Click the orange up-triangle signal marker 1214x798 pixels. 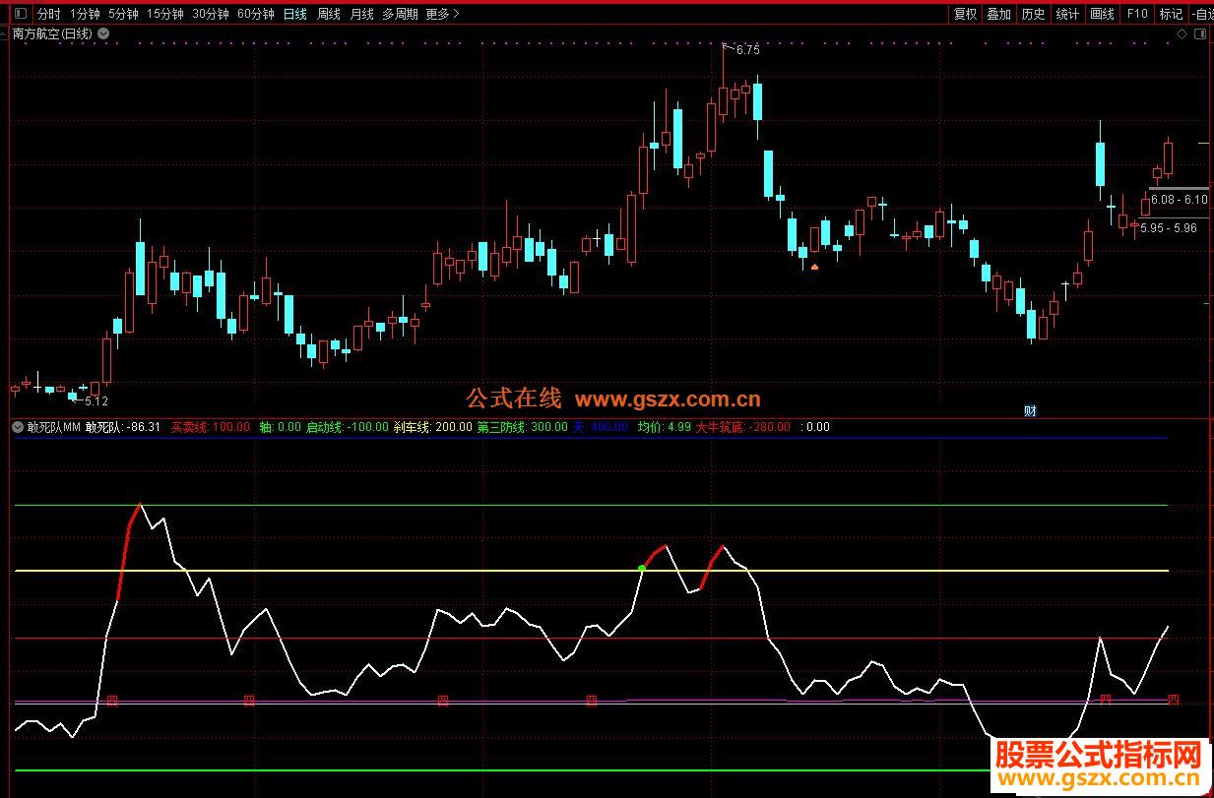[814, 266]
